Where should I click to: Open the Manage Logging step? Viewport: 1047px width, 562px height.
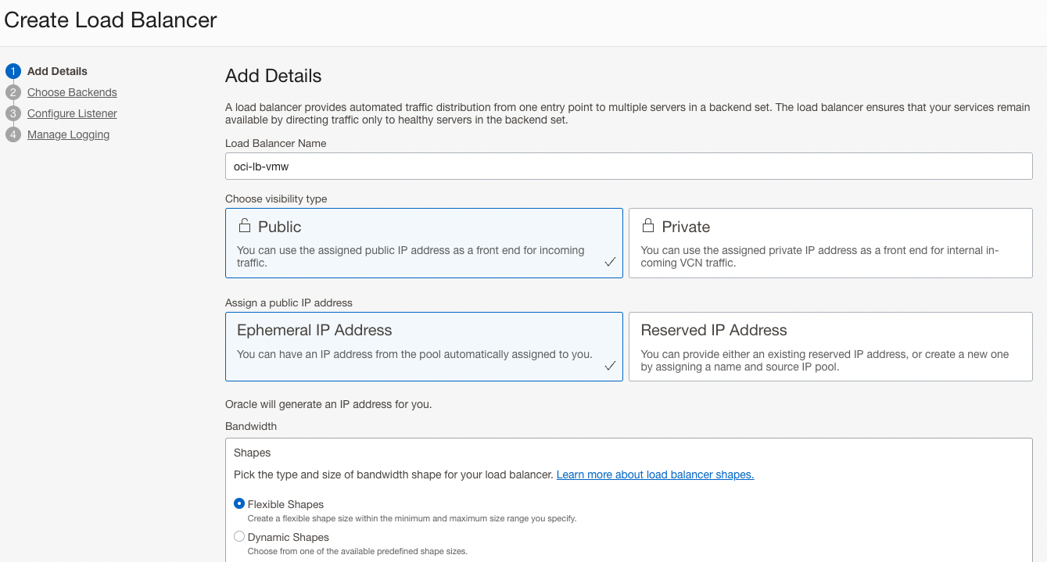coord(68,134)
